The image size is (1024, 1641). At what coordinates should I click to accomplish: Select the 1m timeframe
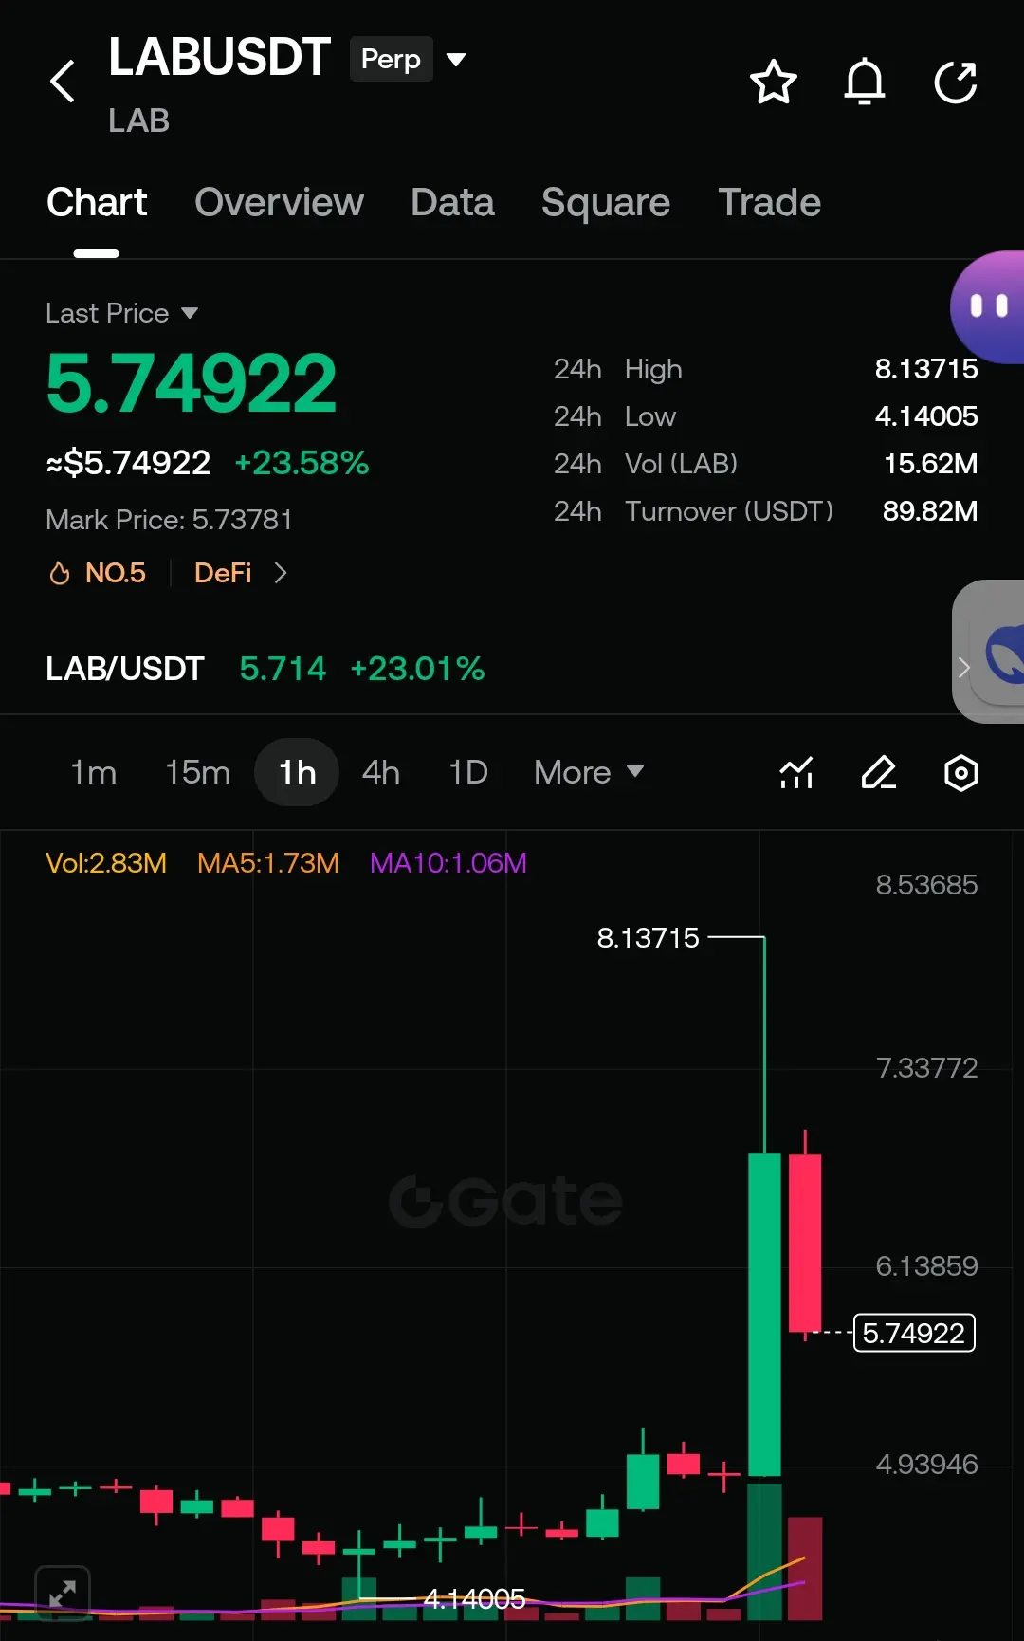94,772
